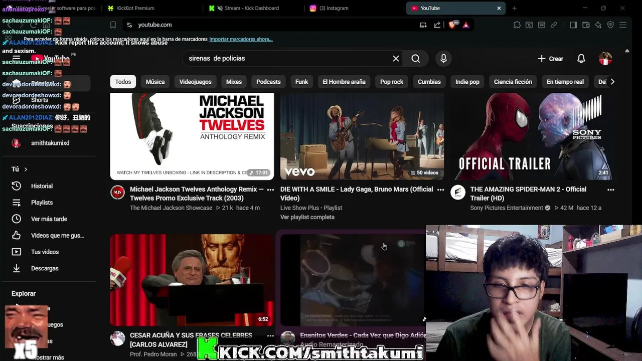
Task: Expand the Tú section chevron
Action: pyautogui.click(x=26, y=169)
